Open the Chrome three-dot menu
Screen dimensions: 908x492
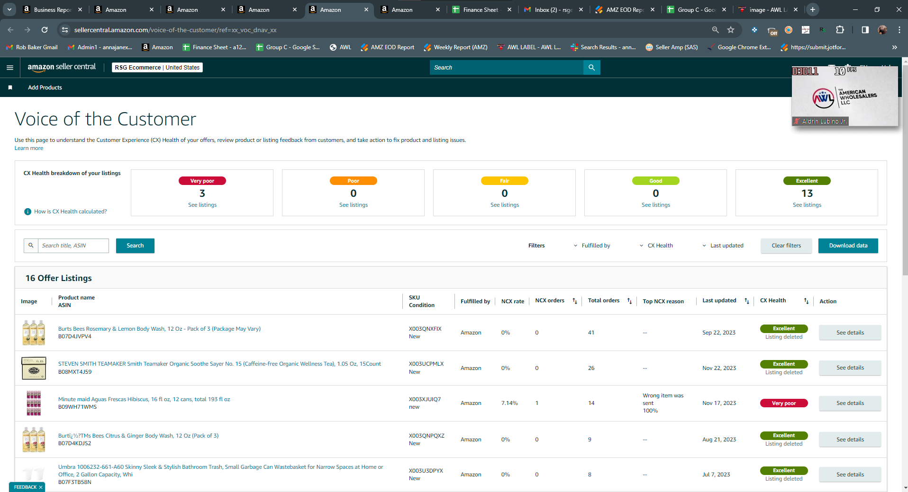pyautogui.click(x=899, y=30)
